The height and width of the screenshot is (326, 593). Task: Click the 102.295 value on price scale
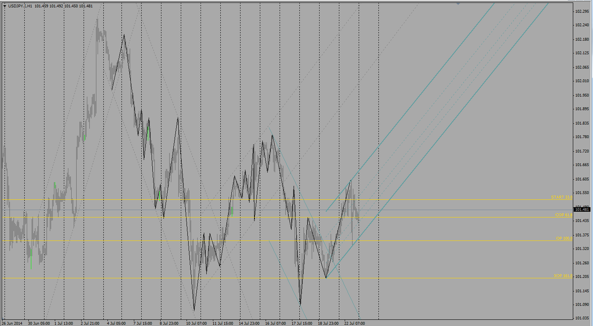tap(582, 11)
